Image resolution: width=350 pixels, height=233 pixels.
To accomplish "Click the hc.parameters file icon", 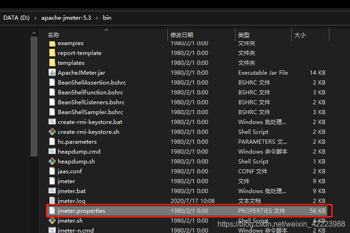I will pyautogui.click(x=52, y=141).
